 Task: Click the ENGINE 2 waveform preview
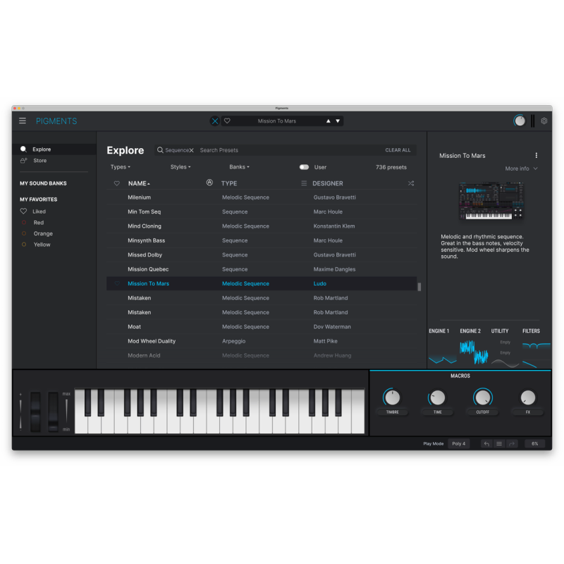[x=474, y=353]
